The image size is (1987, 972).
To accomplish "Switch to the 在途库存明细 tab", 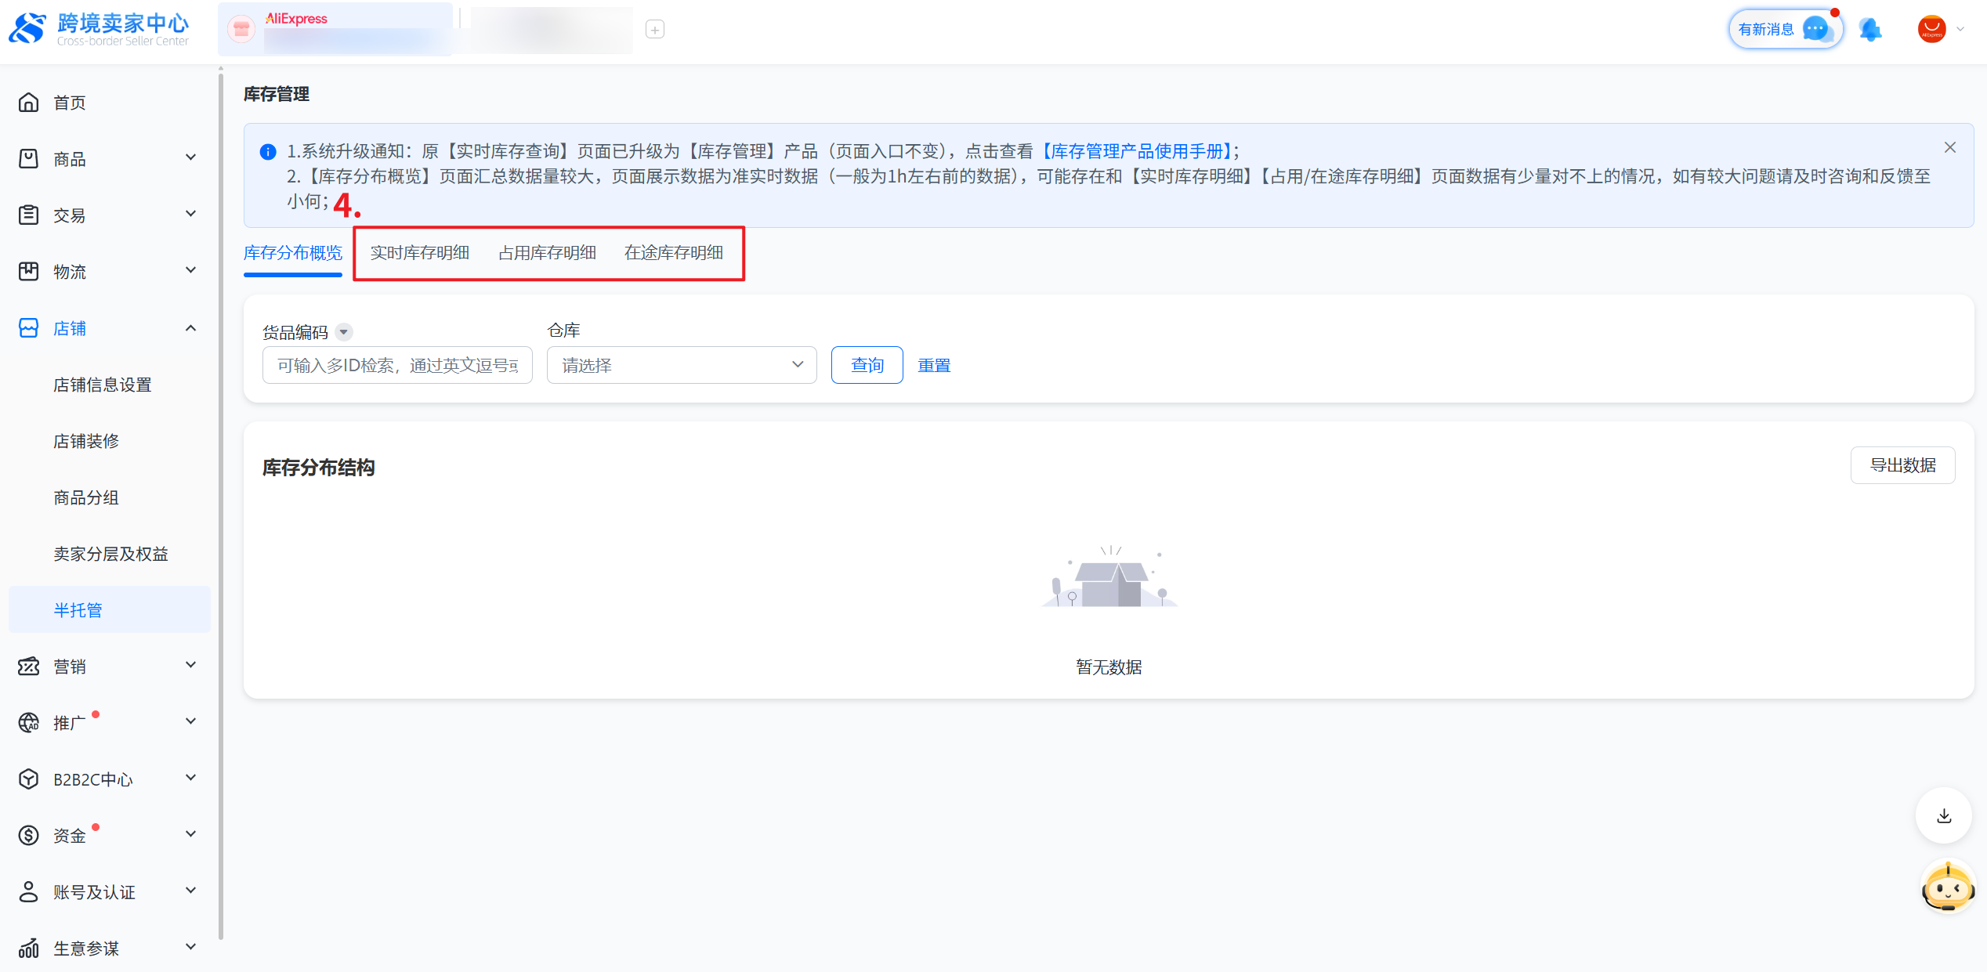I will [x=673, y=253].
